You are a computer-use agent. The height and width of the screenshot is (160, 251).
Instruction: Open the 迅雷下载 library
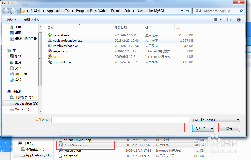[x=21, y=74]
